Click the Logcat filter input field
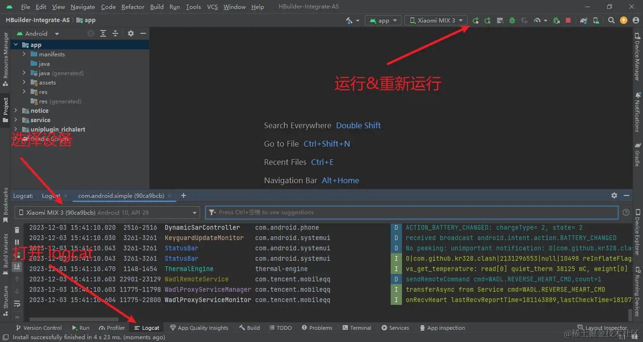The height and width of the screenshot is (342, 643). [412, 212]
